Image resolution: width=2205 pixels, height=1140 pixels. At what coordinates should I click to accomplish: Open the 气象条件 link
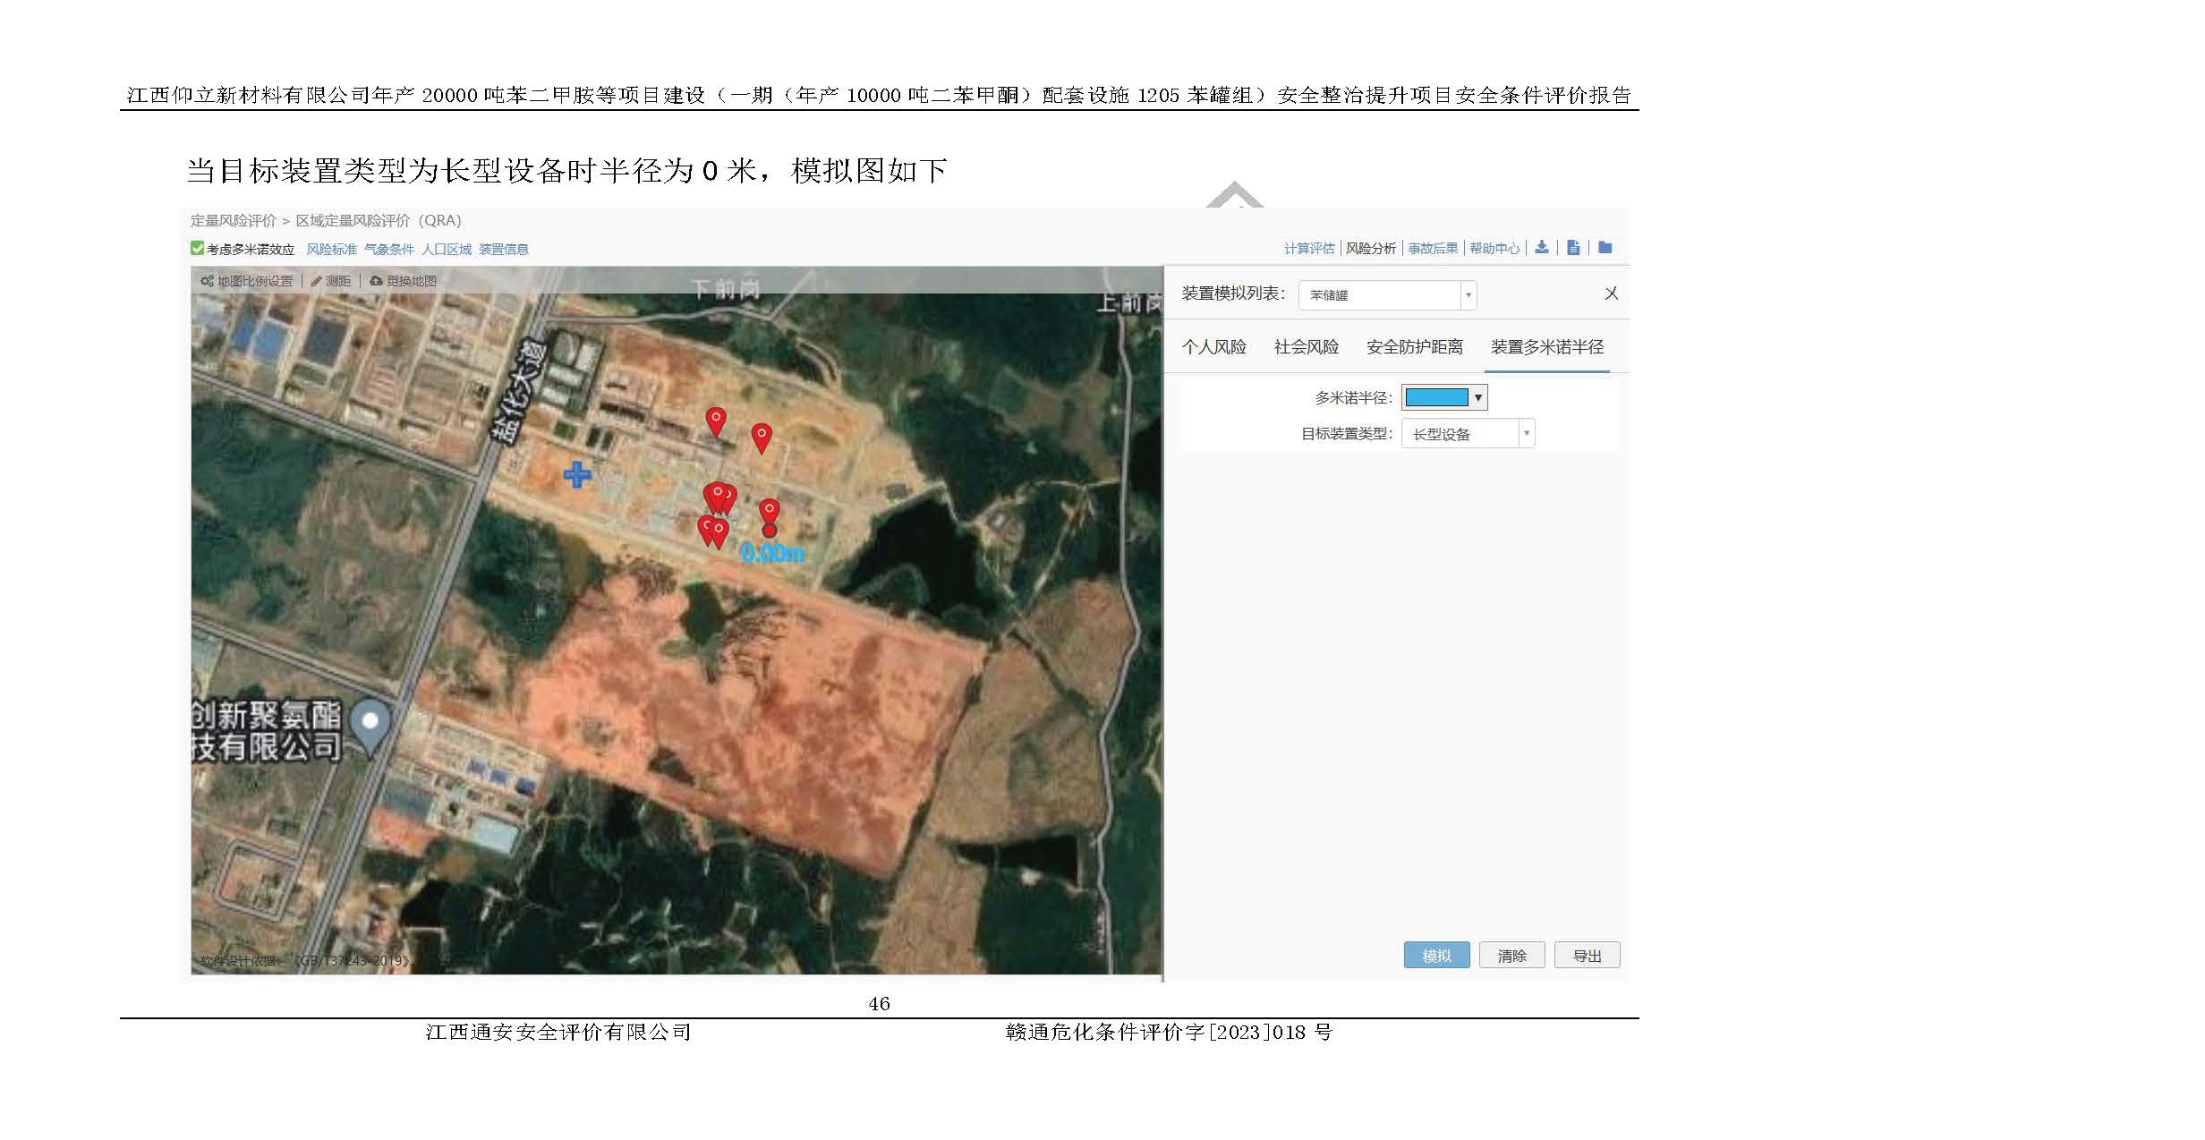point(389,250)
